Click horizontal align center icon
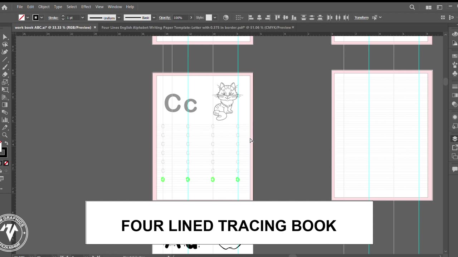Viewport: 458px width, 257px height. coord(259,17)
